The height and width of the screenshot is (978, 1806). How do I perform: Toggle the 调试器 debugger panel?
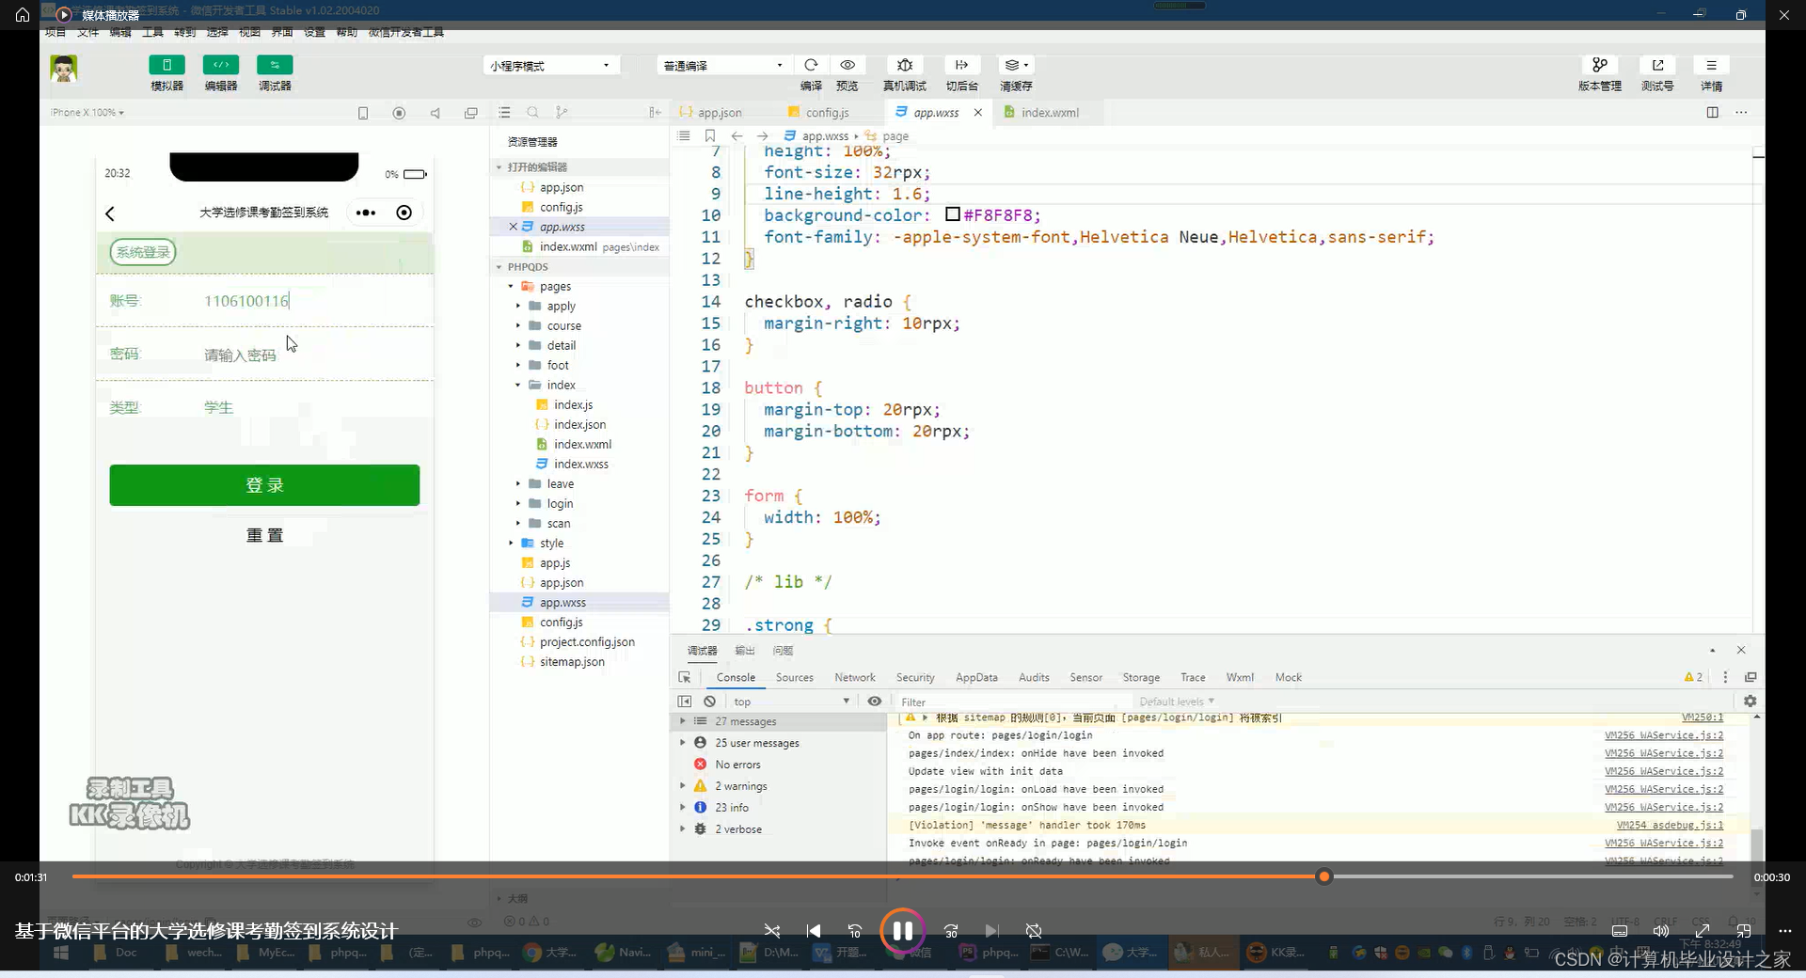(x=275, y=65)
